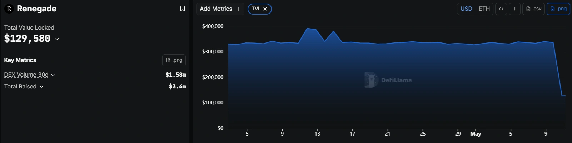The width and height of the screenshot is (572, 143).
Task: Expand the Total Raised details
Action: 41,87
